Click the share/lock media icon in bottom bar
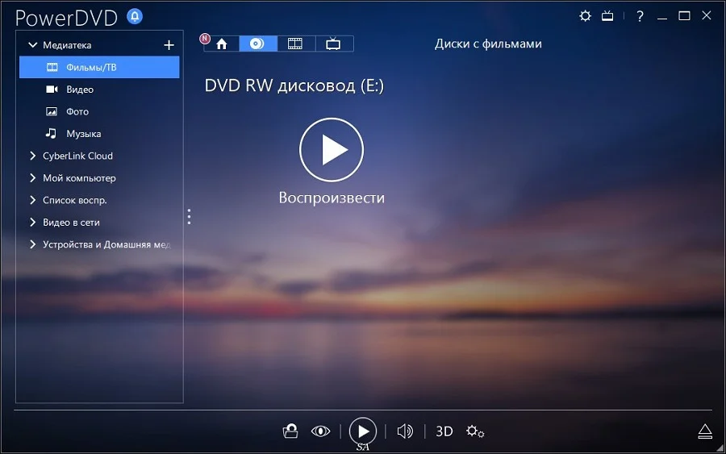This screenshot has width=726, height=454. 290,431
